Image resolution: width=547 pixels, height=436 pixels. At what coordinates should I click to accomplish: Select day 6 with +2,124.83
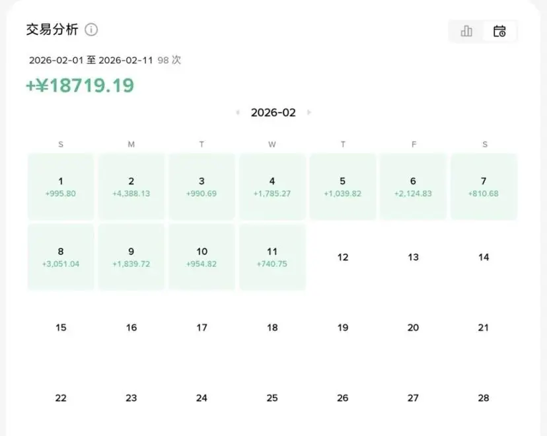414,187
